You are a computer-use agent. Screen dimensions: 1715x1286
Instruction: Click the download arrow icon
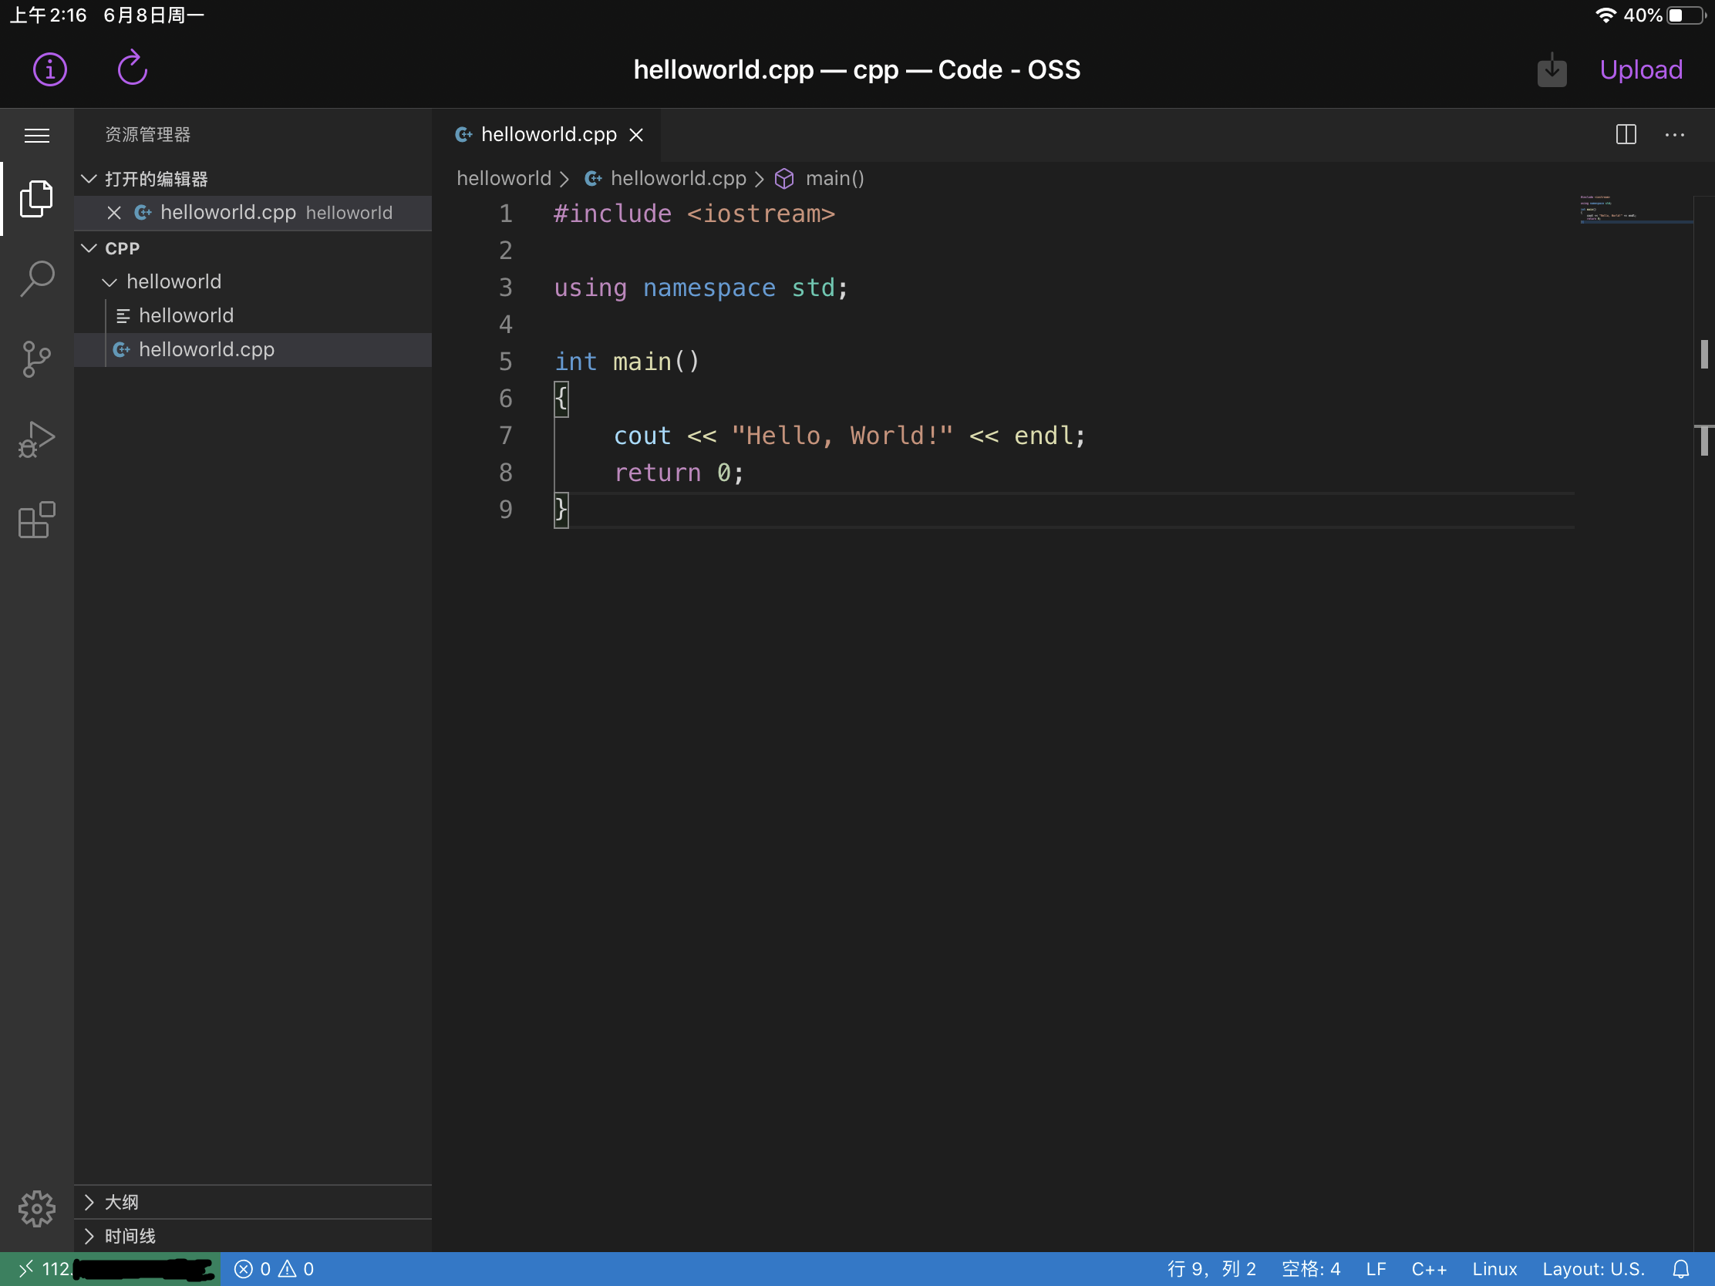click(x=1552, y=69)
